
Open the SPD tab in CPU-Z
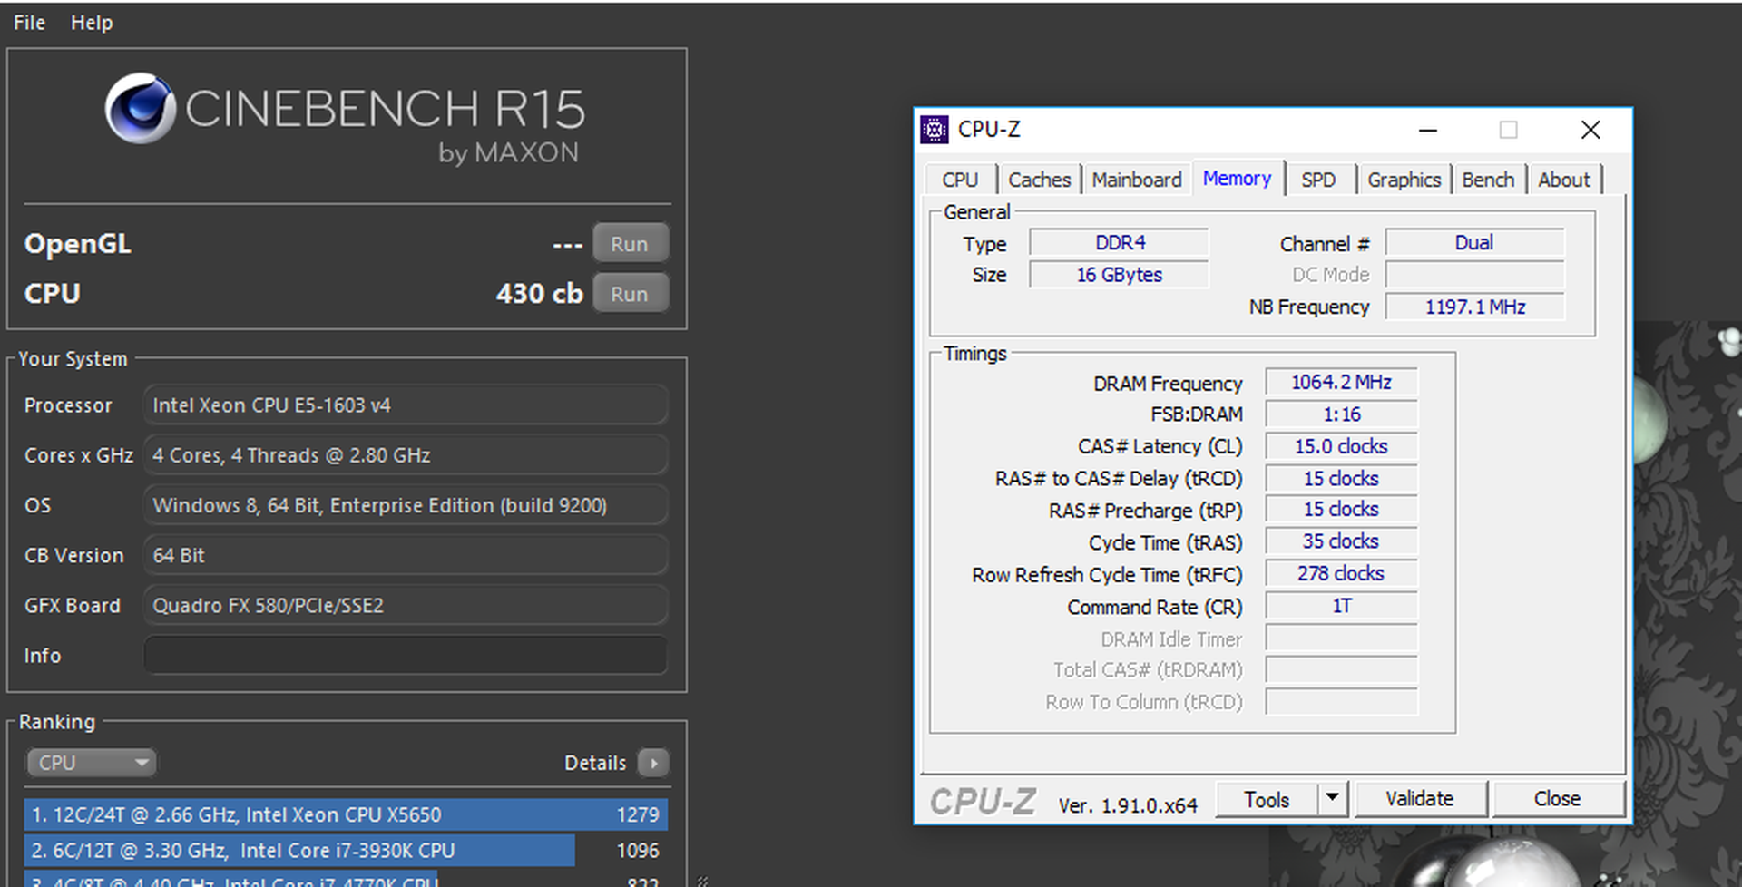[x=1318, y=180]
